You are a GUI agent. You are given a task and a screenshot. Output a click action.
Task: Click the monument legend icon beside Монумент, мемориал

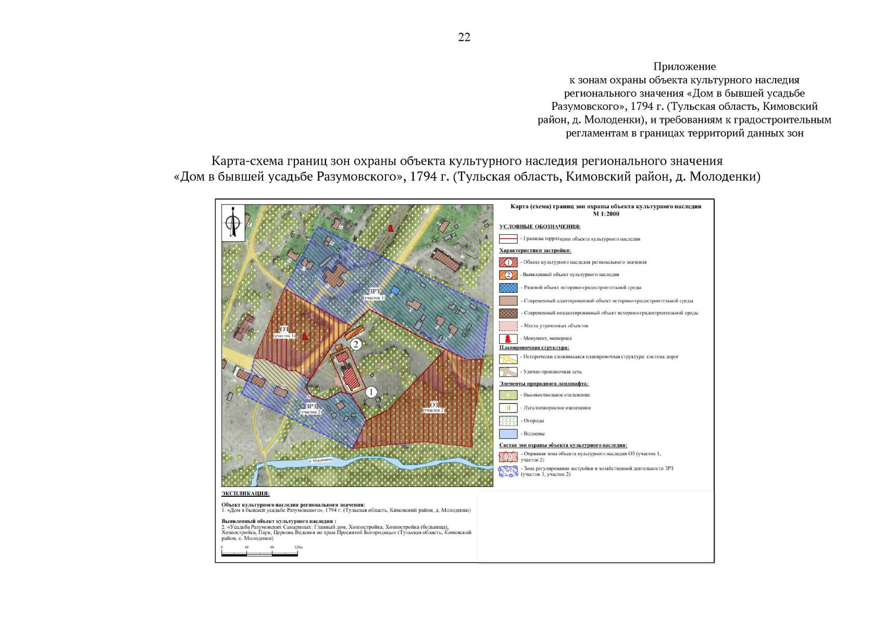coord(508,339)
